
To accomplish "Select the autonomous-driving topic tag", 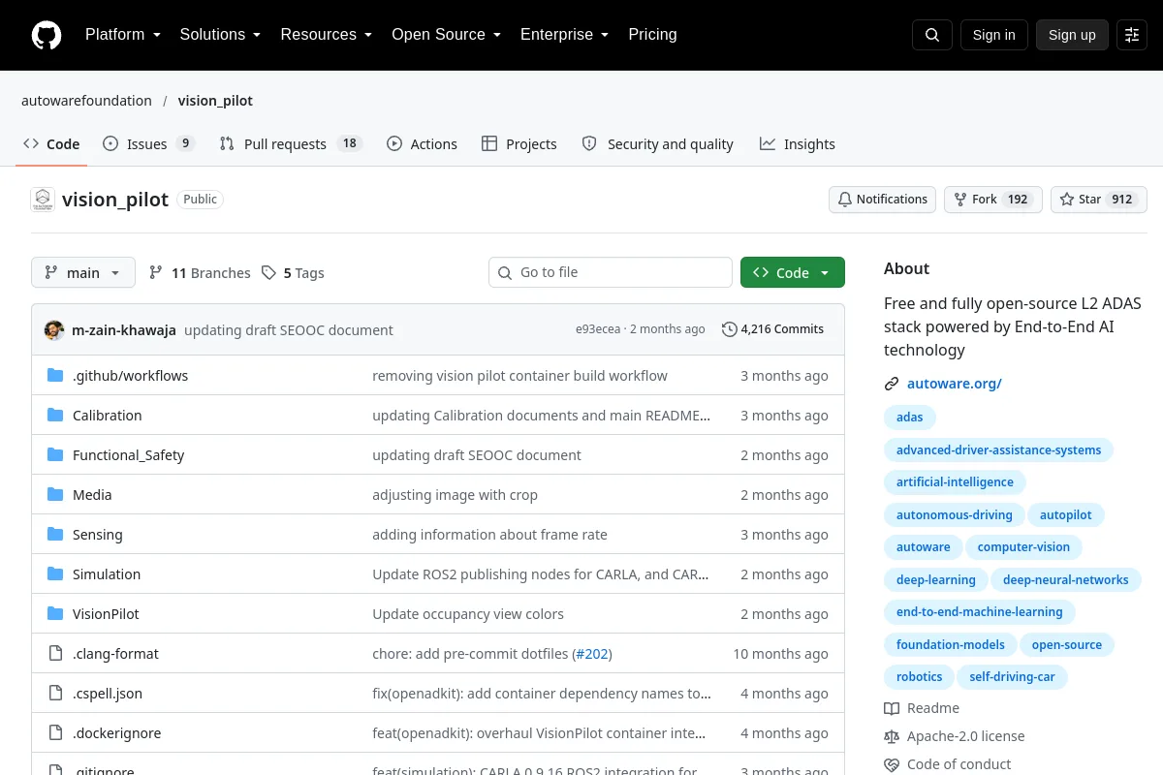I will (954, 515).
